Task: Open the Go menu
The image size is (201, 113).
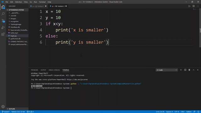Action: pyautogui.click(x=31, y=2)
